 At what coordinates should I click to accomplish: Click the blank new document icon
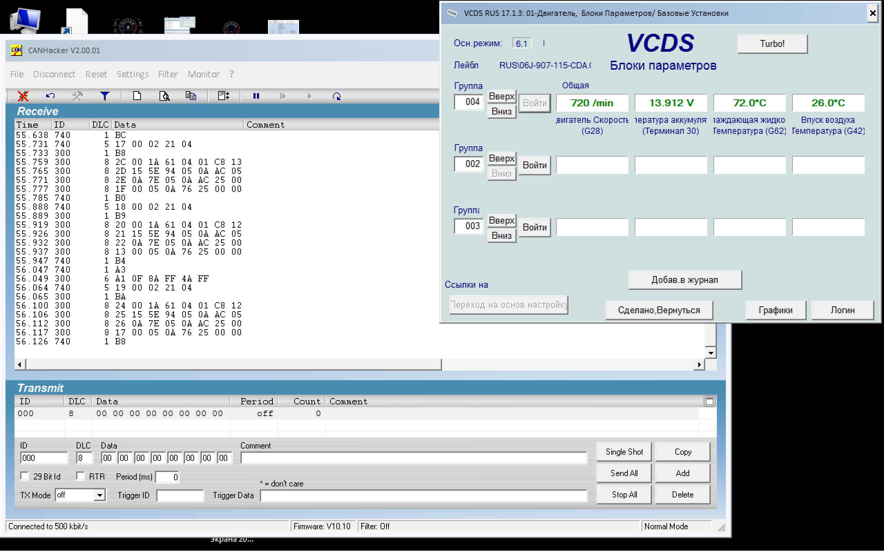[x=137, y=96]
